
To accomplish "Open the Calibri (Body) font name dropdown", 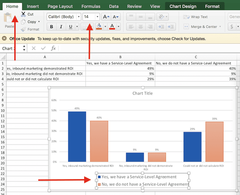I will 79,17.
